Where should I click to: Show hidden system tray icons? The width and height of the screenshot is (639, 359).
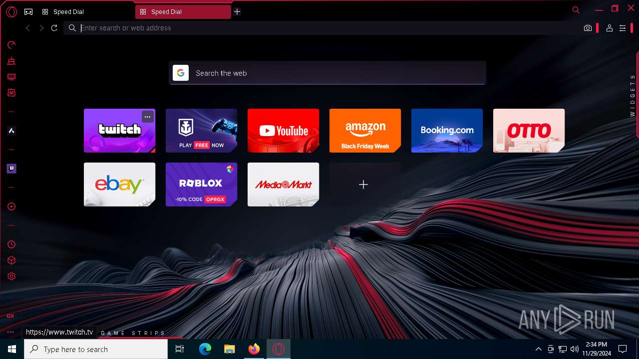pyautogui.click(x=538, y=349)
